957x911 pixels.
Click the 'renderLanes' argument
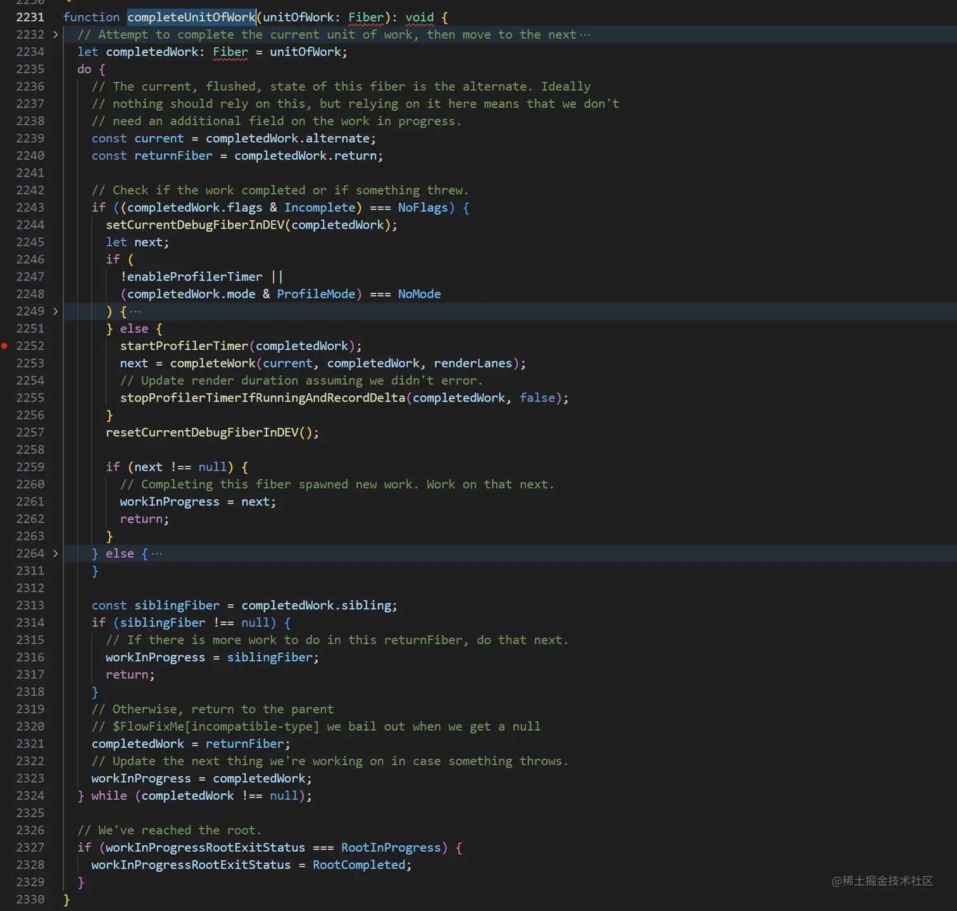(473, 363)
